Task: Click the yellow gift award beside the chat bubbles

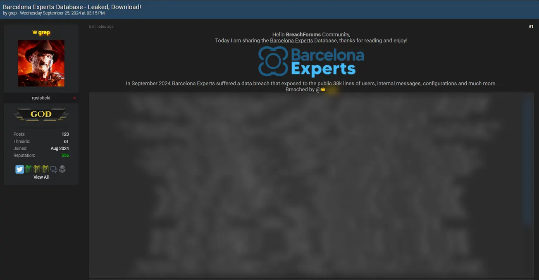Action: click(x=45, y=169)
